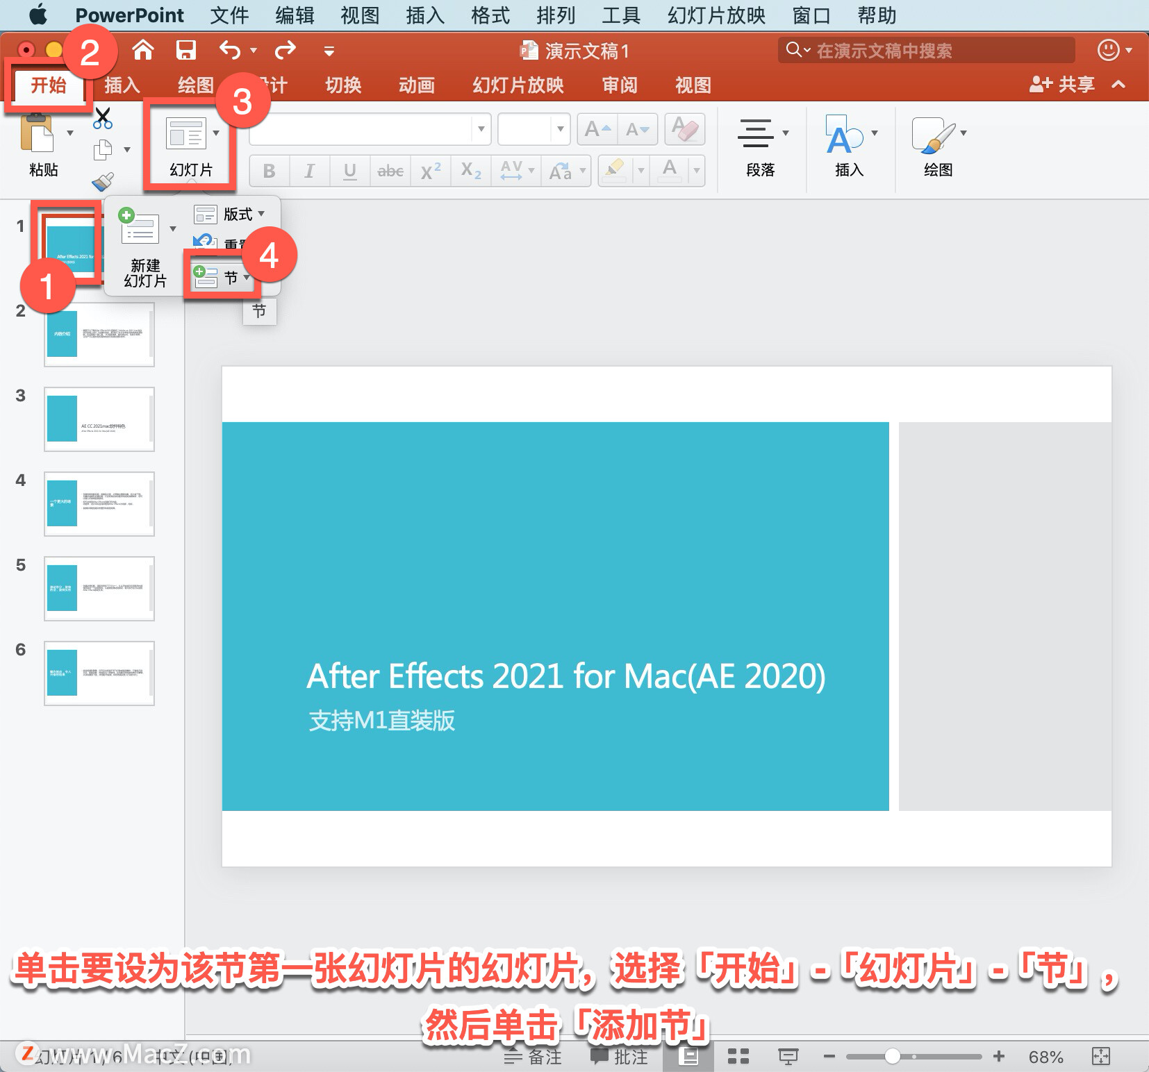Zoom in with the plus button
The height and width of the screenshot is (1072, 1149).
(x=999, y=1057)
